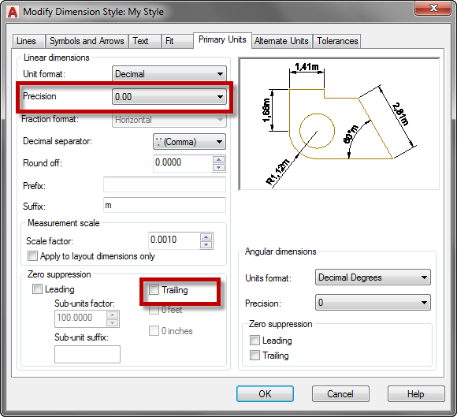
Task: Enable Leading zero suppression for linear dimensions
Action: coord(37,289)
